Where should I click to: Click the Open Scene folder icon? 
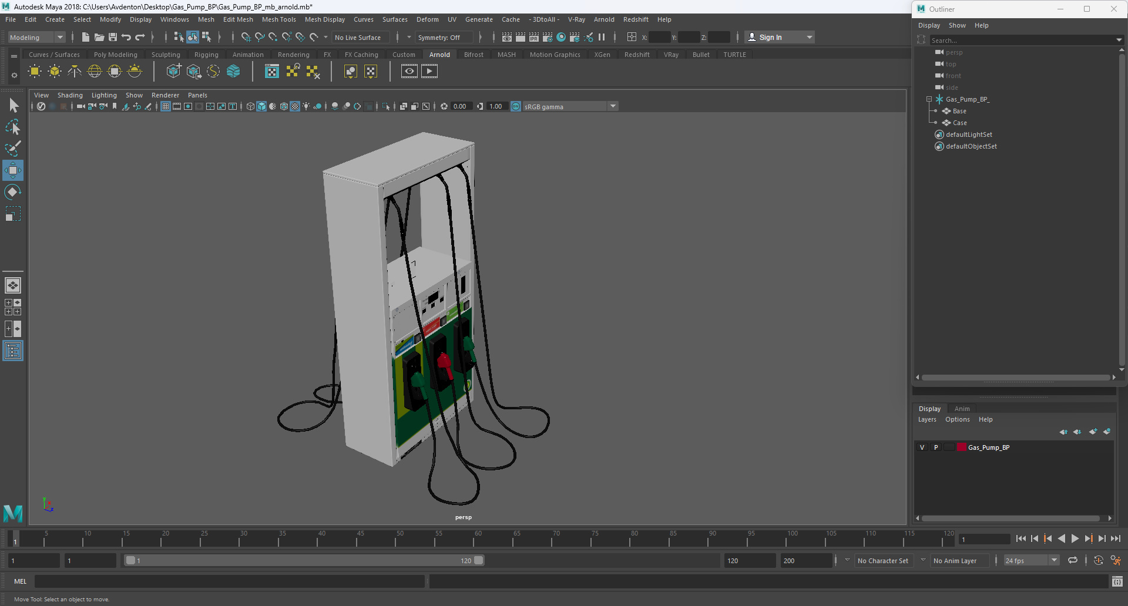pyautogui.click(x=99, y=37)
